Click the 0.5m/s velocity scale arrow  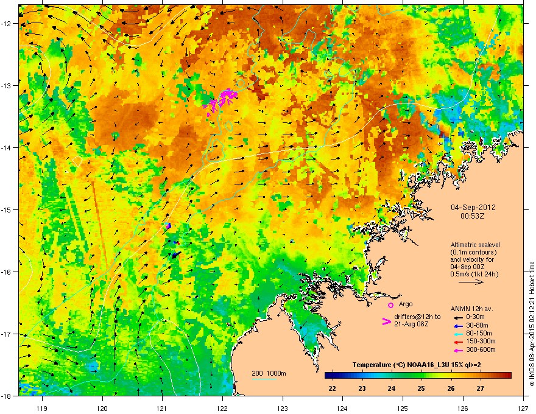click(471, 282)
